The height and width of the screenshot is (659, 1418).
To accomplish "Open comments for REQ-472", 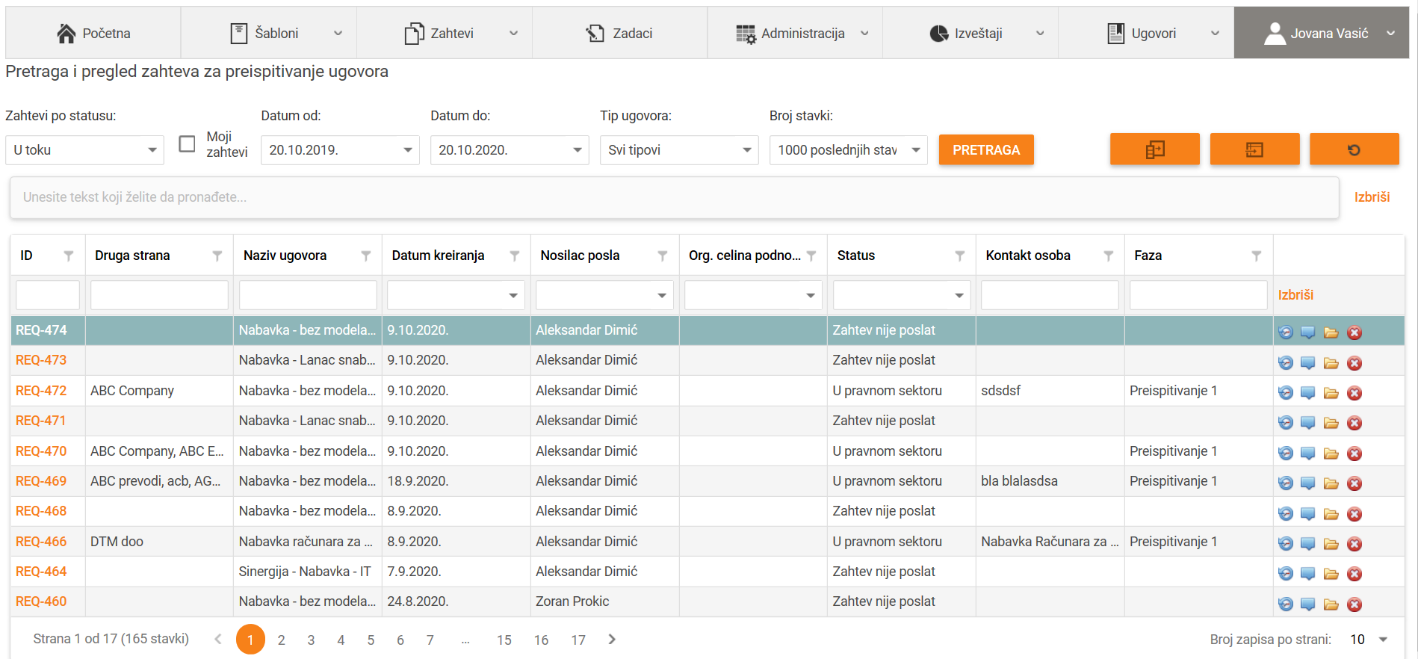I will [x=1307, y=393].
